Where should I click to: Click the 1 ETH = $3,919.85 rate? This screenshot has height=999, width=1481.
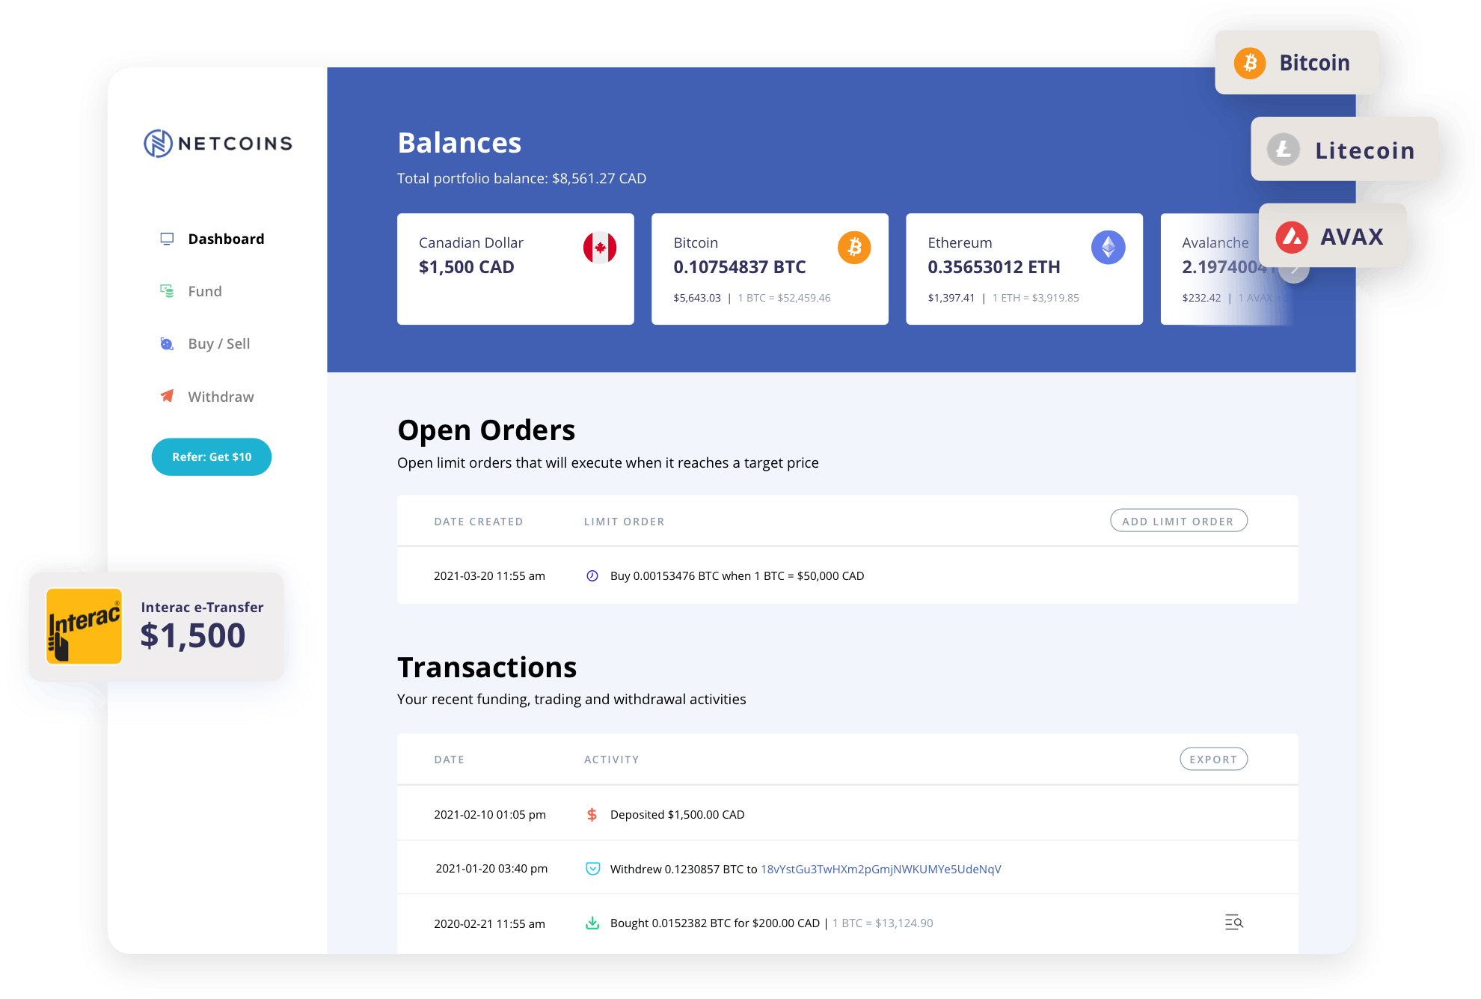coord(1035,298)
